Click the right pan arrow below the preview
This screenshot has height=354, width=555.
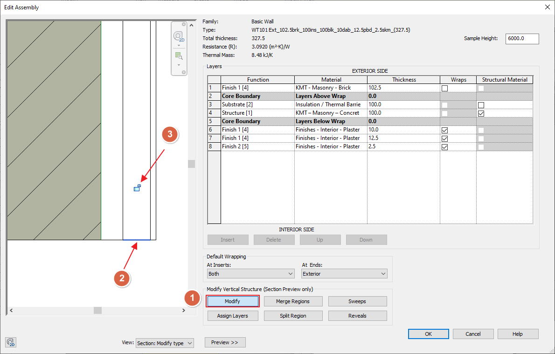point(184,310)
